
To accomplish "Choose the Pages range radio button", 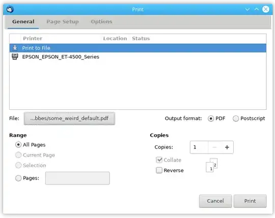I will 18,178.
